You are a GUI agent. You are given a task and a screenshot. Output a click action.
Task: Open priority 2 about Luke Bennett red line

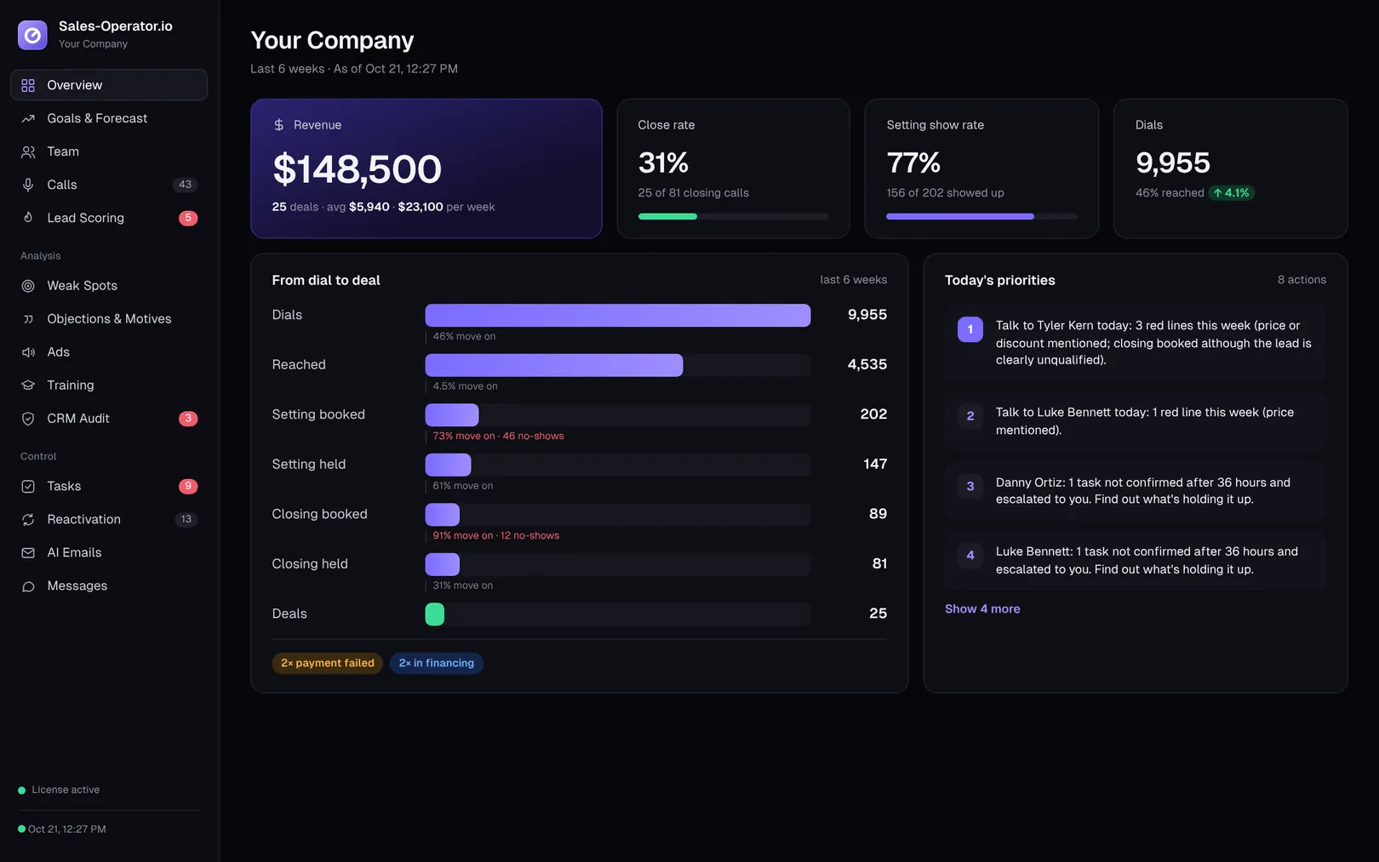click(1136, 421)
